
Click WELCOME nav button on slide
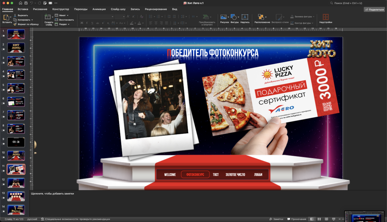170,175
